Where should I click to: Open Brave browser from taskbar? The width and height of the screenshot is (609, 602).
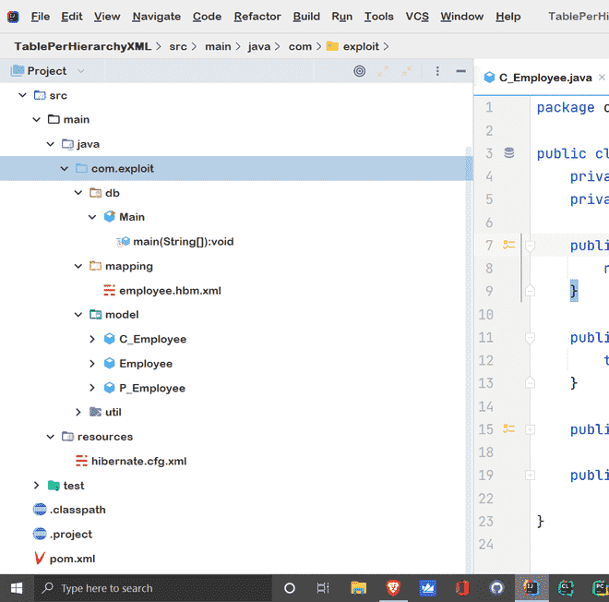393,588
